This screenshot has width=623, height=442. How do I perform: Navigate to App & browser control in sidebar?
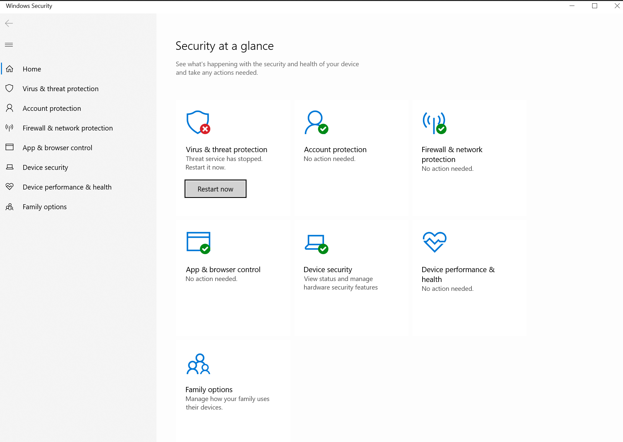click(78, 148)
